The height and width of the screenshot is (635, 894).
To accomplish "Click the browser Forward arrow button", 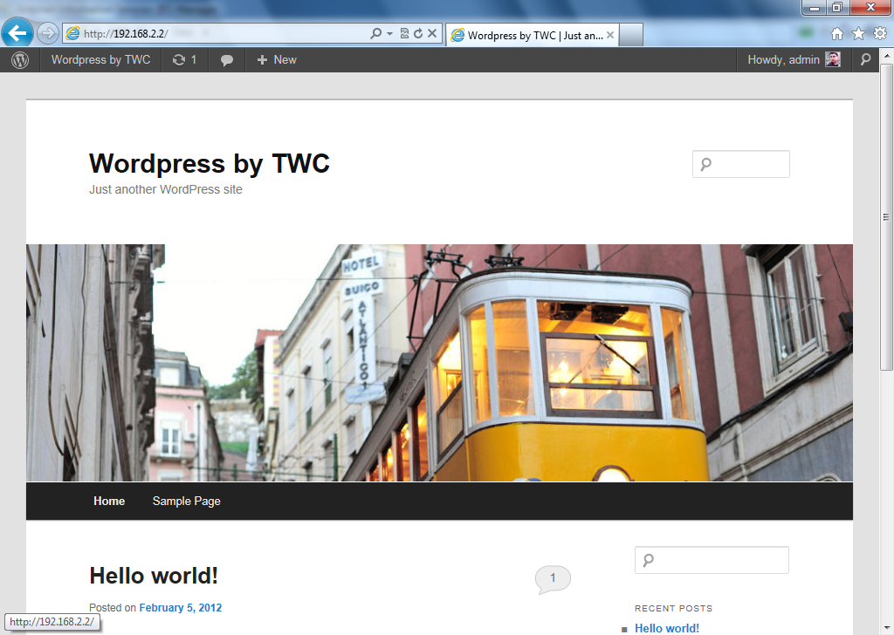I will click(47, 34).
